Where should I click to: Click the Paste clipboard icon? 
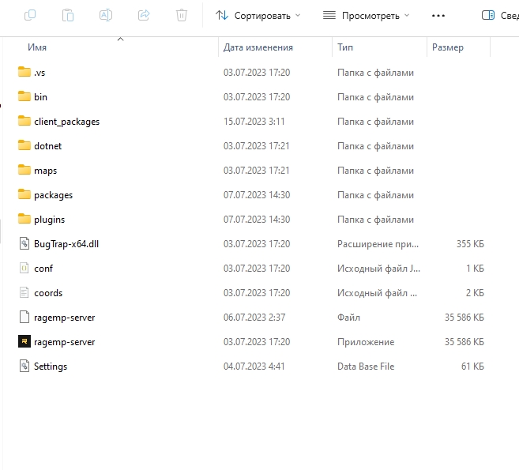68,15
